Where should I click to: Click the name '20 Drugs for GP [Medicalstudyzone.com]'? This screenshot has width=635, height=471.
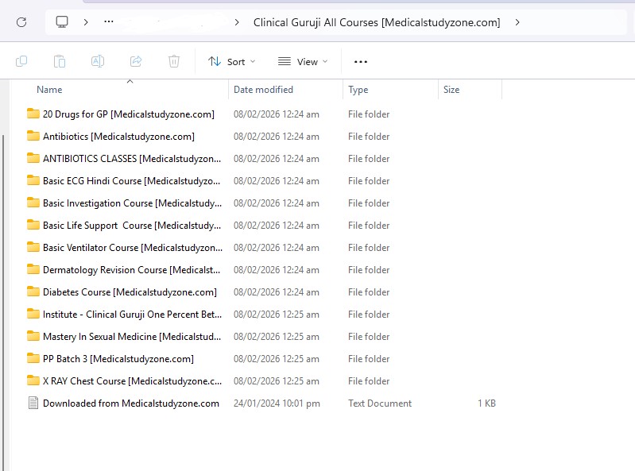(129, 114)
